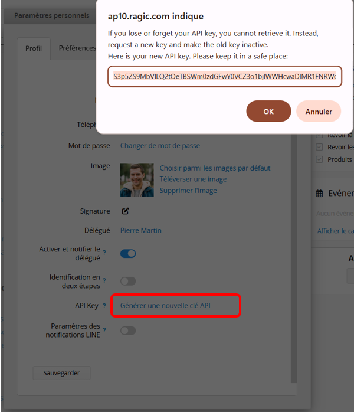Enable Identification en deux étapes switch
The image size is (354, 412).
(128, 281)
